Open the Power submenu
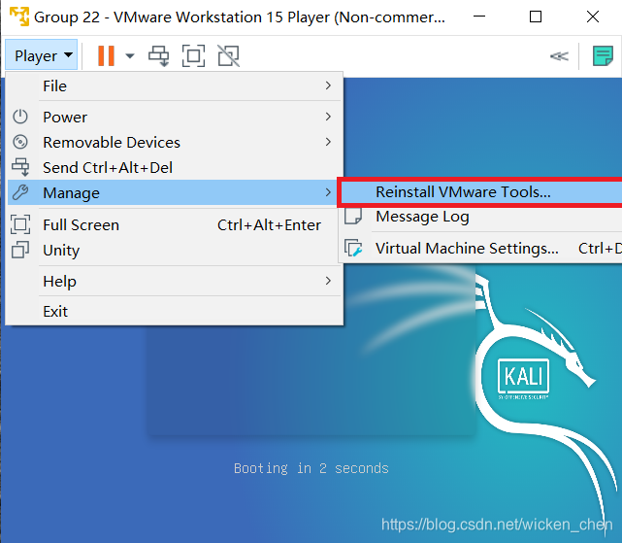Image resolution: width=622 pixels, height=543 pixels. click(175, 117)
